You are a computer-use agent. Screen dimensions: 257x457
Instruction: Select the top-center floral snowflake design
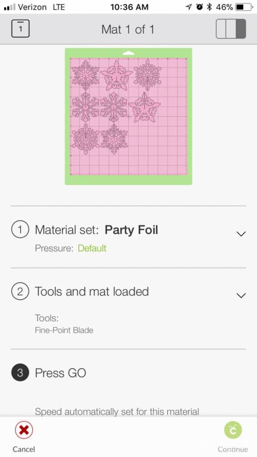(x=116, y=75)
